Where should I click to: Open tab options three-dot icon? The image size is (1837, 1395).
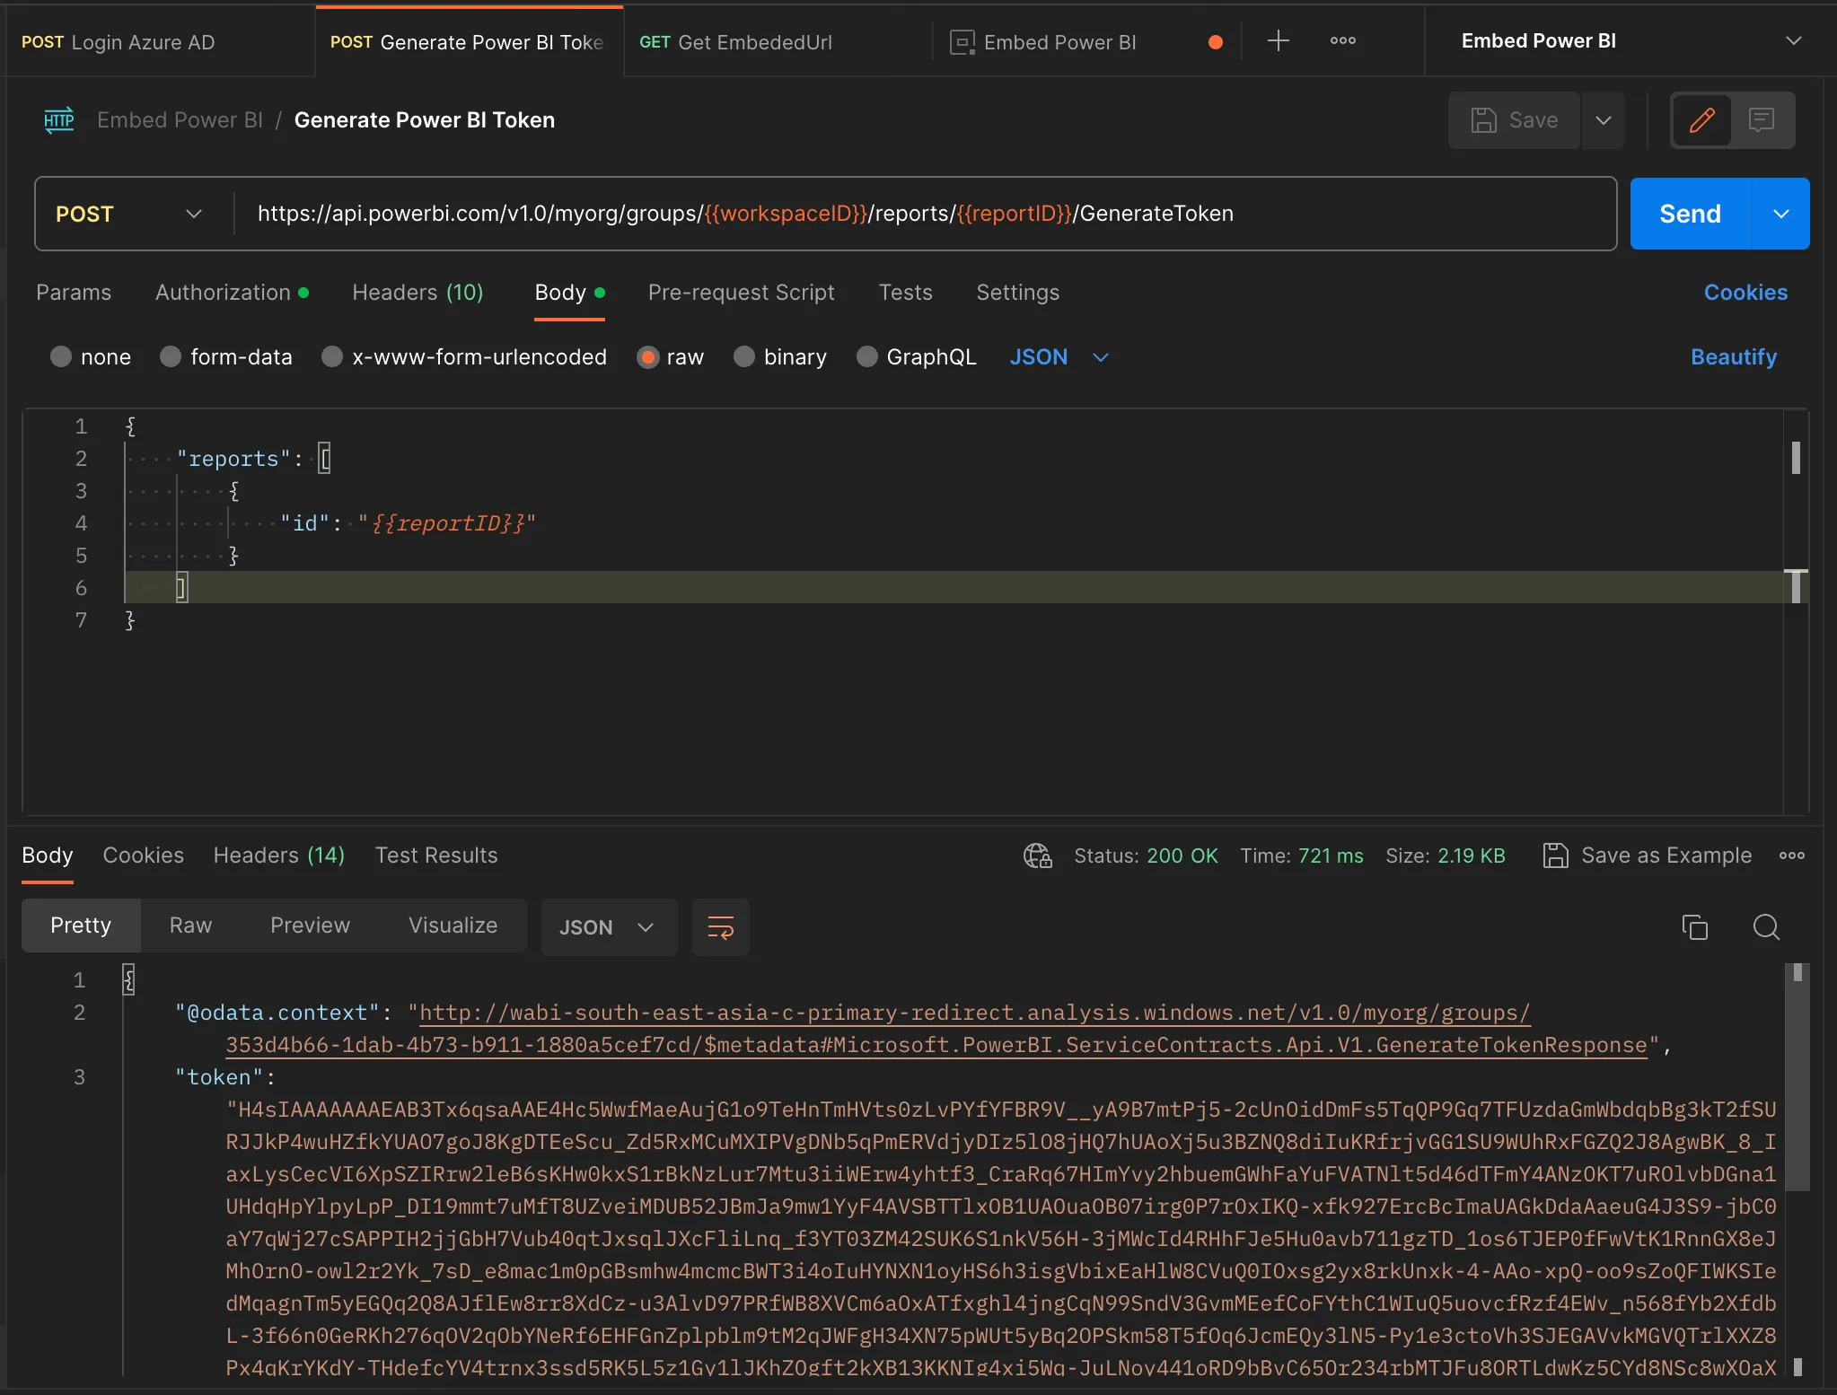(1341, 40)
